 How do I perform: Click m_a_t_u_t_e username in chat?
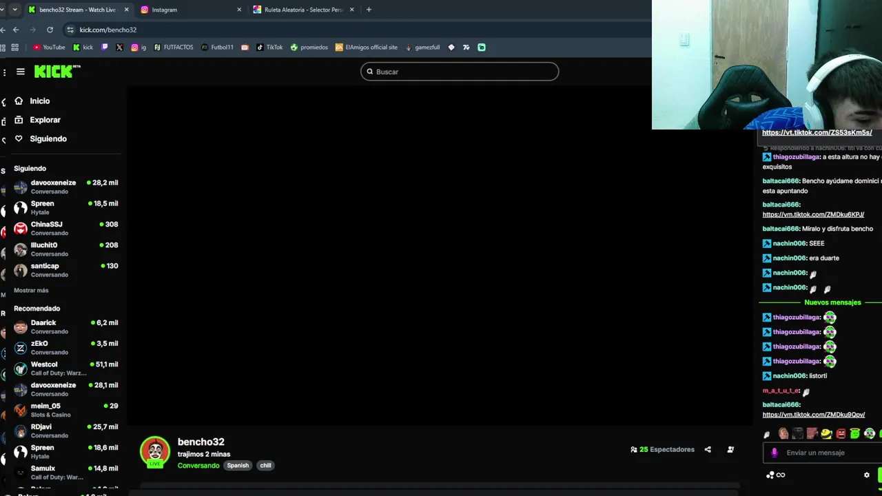[x=780, y=391]
